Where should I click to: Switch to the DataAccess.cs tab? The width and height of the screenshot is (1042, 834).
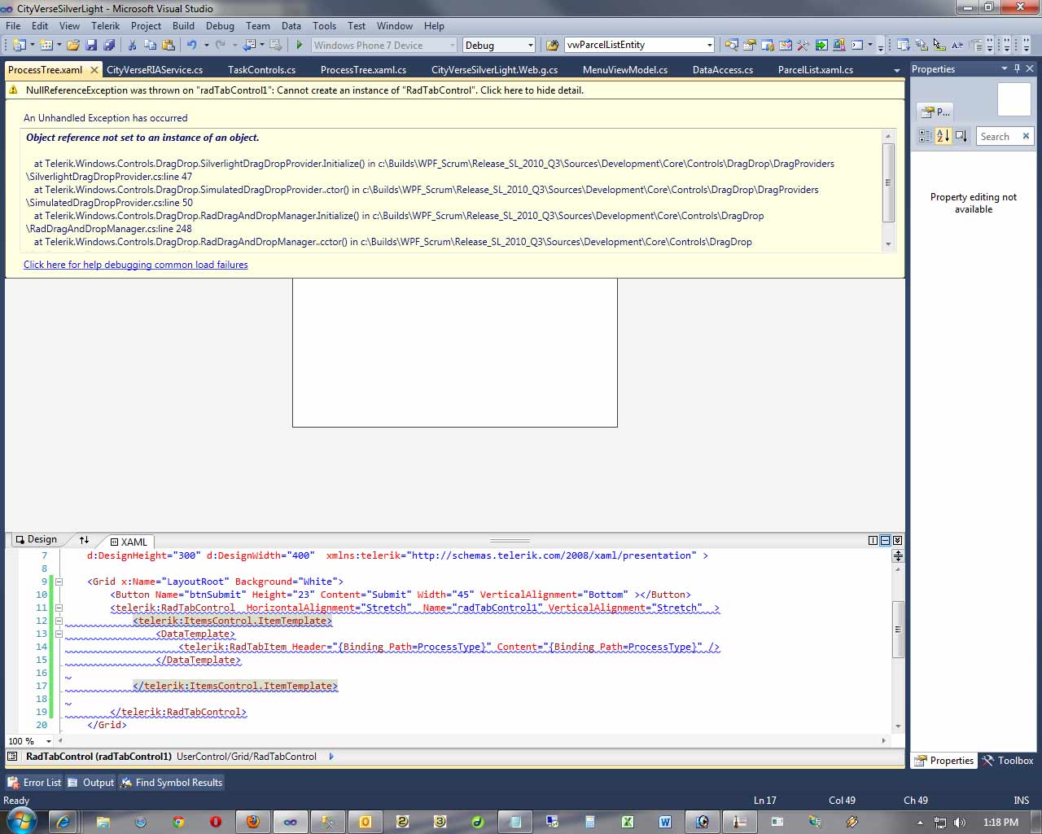tap(723, 70)
